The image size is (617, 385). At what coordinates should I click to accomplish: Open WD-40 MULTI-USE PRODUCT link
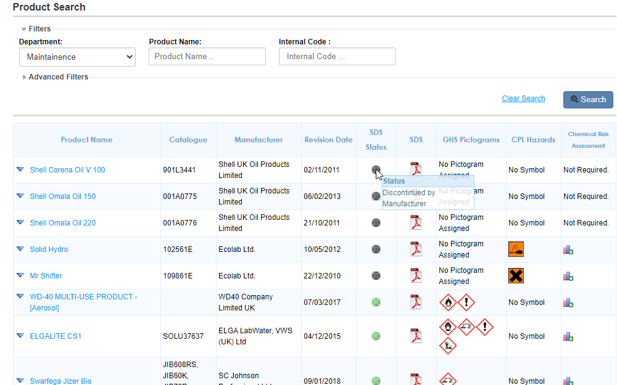click(83, 302)
